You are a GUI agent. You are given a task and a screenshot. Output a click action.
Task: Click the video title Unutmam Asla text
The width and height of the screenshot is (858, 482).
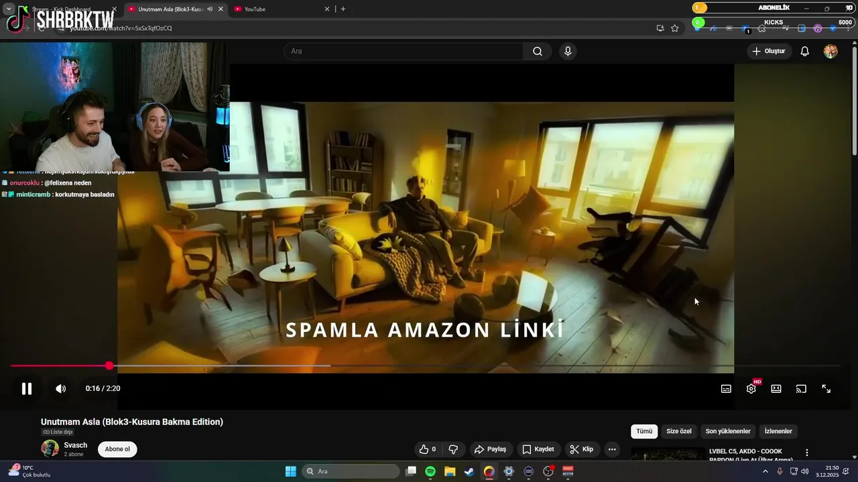click(132, 422)
